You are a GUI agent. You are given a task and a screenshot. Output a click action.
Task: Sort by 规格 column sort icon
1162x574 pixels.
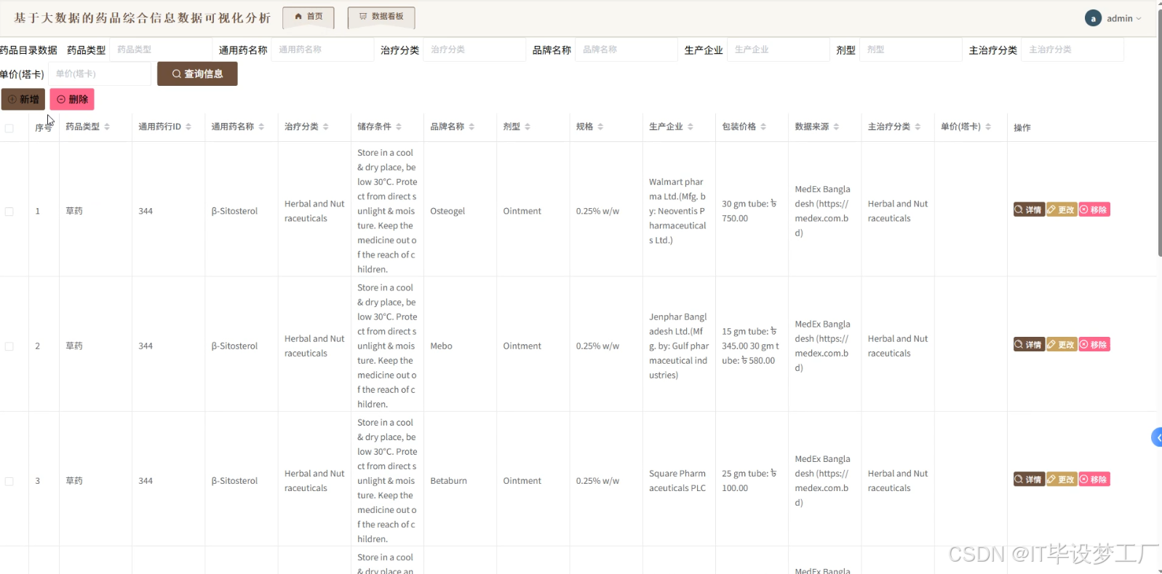(x=600, y=127)
